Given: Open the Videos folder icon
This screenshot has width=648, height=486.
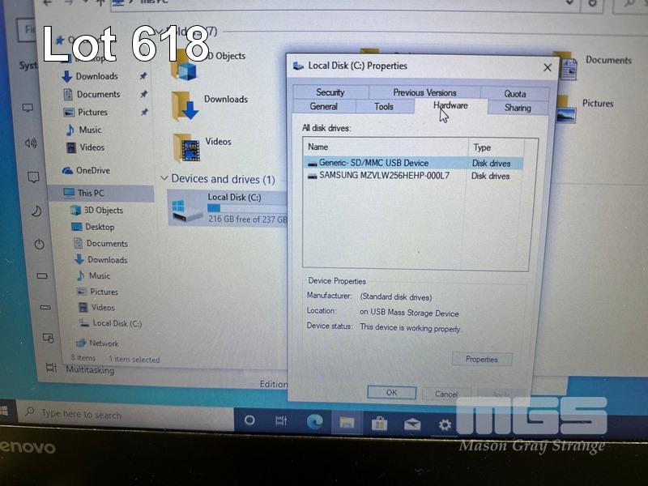Looking at the screenshot, I should coord(187,147).
